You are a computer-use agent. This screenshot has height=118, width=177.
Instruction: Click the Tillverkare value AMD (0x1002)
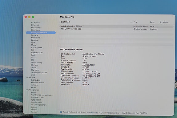[x=89, y=65]
